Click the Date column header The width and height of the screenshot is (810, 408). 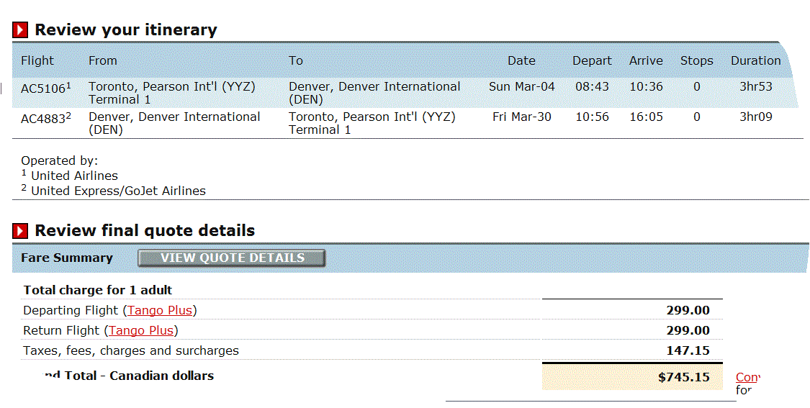[x=521, y=60]
